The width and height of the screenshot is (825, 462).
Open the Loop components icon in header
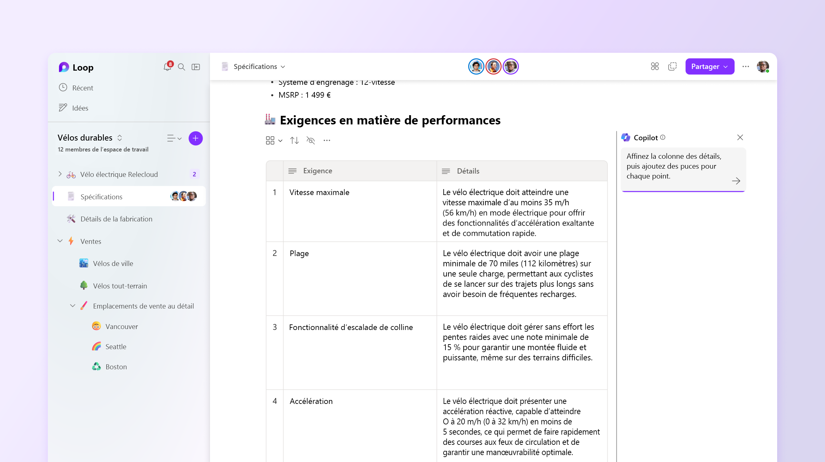click(655, 67)
